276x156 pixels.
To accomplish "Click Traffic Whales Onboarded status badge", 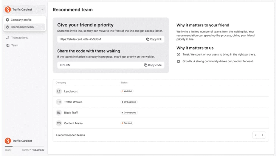I will (x=129, y=102).
